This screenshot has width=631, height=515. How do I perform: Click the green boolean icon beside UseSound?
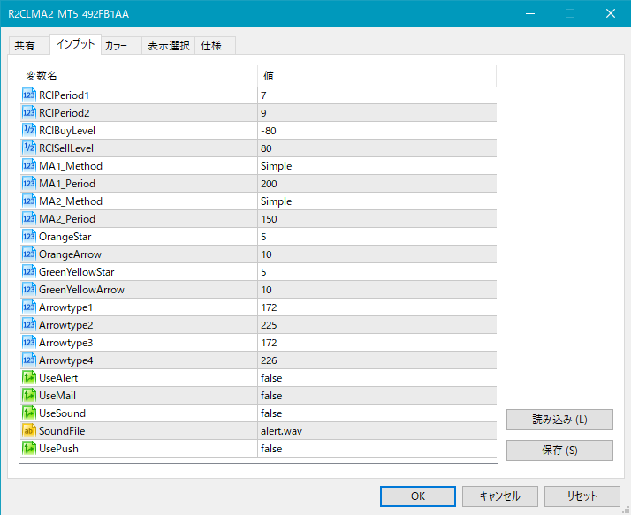pos(29,413)
